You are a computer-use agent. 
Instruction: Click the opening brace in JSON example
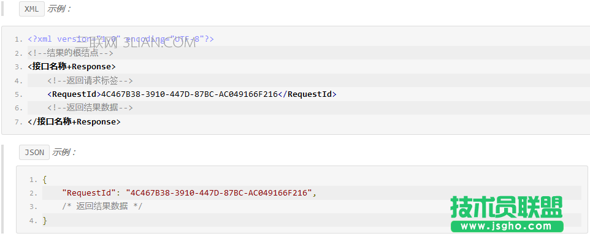click(45, 180)
